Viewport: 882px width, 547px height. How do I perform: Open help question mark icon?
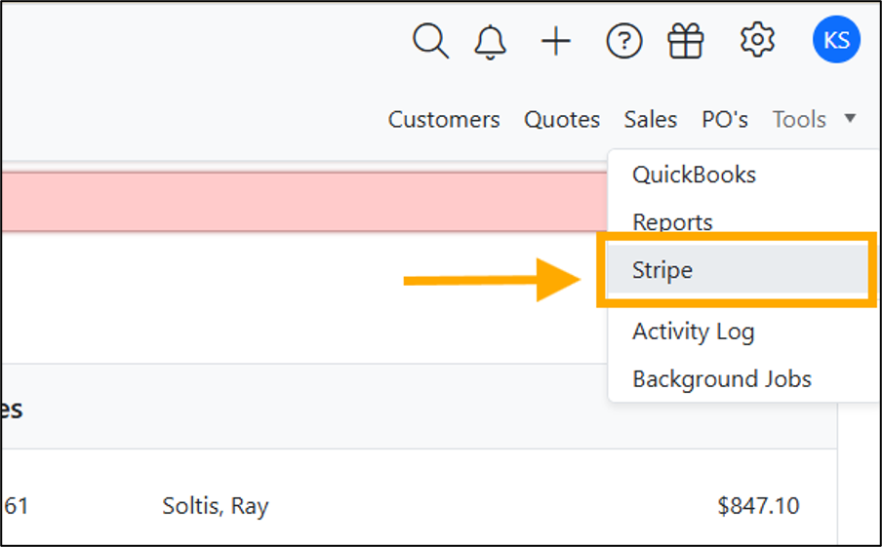point(623,41)
